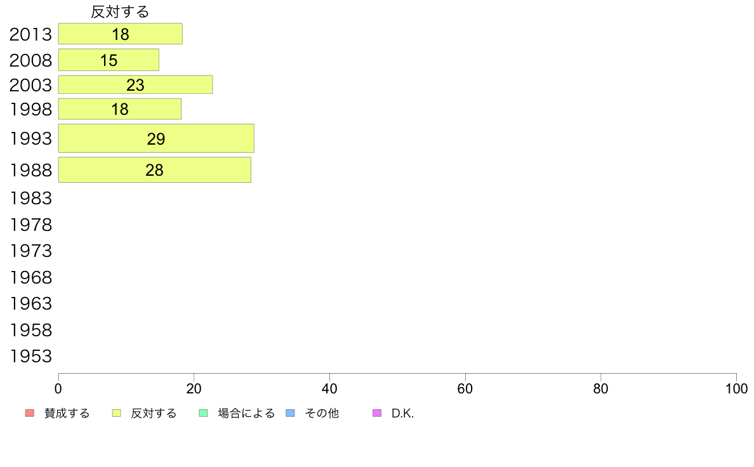Select the 2008 bar showing 15
754x467 pixels.
click(109, 60)
